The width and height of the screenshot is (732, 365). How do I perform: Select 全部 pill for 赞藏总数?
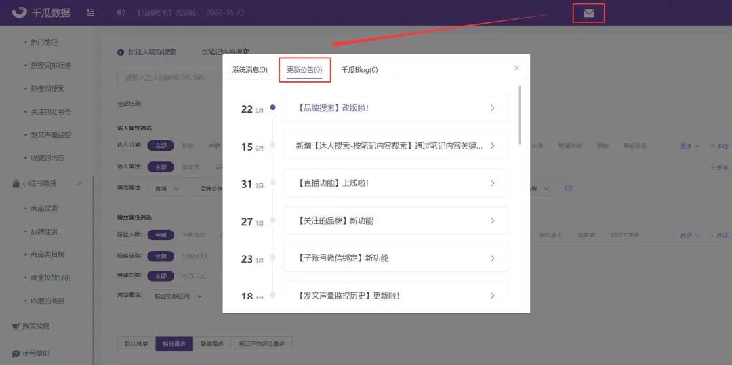point(161,276)
